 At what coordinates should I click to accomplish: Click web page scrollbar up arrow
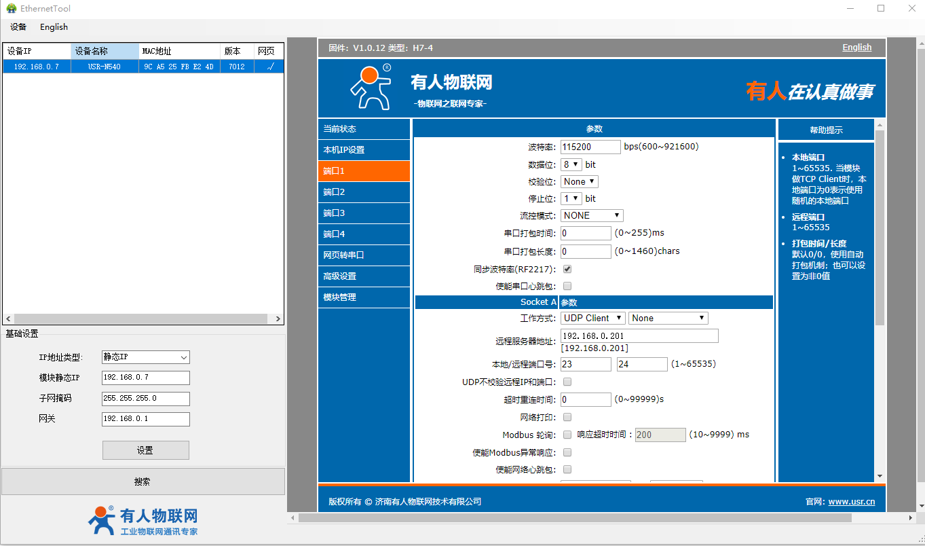click(x=880, y=124)
